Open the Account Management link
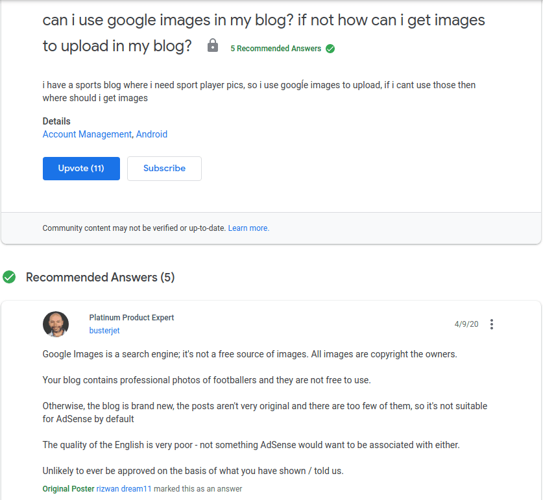The image size is (543, 500). point(87,134)
